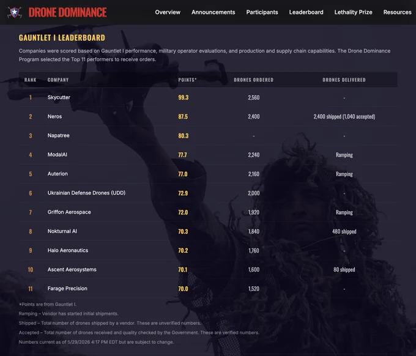Select Ukrainian Defense Drones (UDD) row name
The image size is (416, 356).
(x=86, y=193)
